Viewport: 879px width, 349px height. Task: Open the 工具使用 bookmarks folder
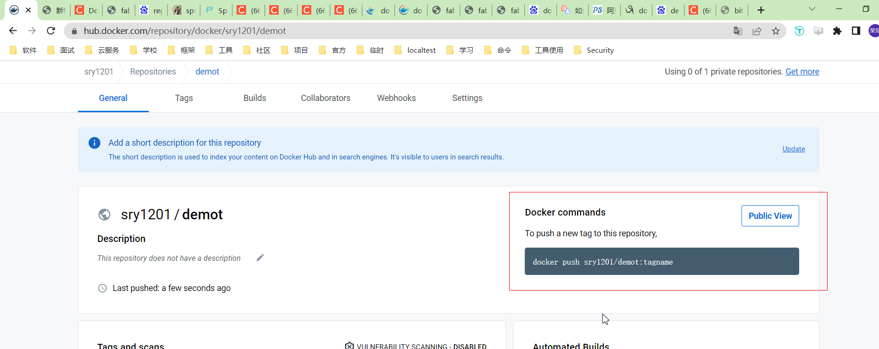[543, 50]
